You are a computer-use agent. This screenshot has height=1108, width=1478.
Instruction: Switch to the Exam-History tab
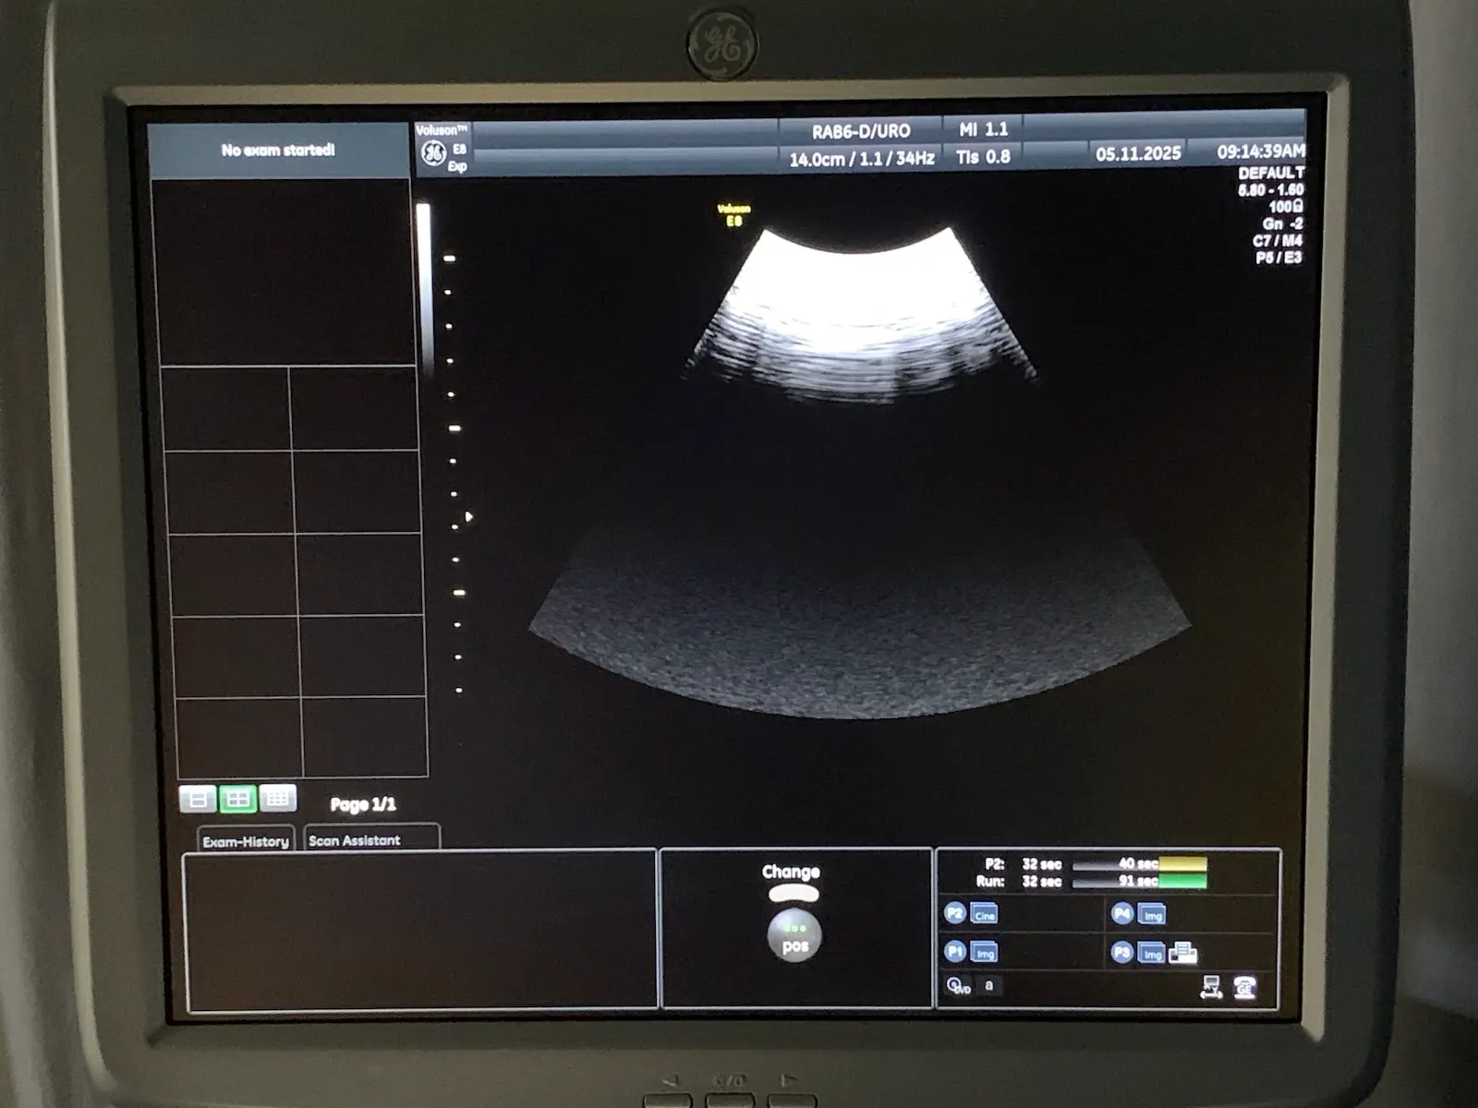click(x=246, y=841)
